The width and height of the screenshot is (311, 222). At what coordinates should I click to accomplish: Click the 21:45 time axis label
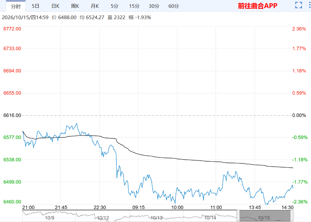pos(61,207)
